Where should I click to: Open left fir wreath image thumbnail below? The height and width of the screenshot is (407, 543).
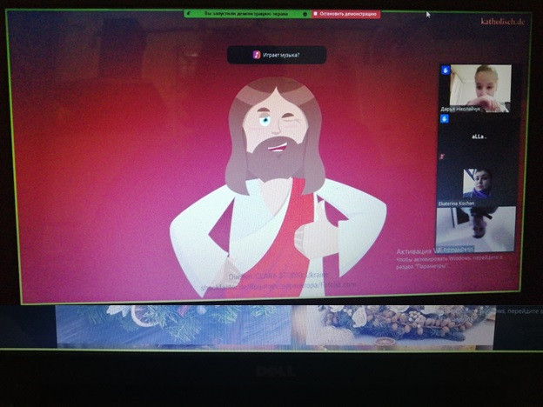174,325
